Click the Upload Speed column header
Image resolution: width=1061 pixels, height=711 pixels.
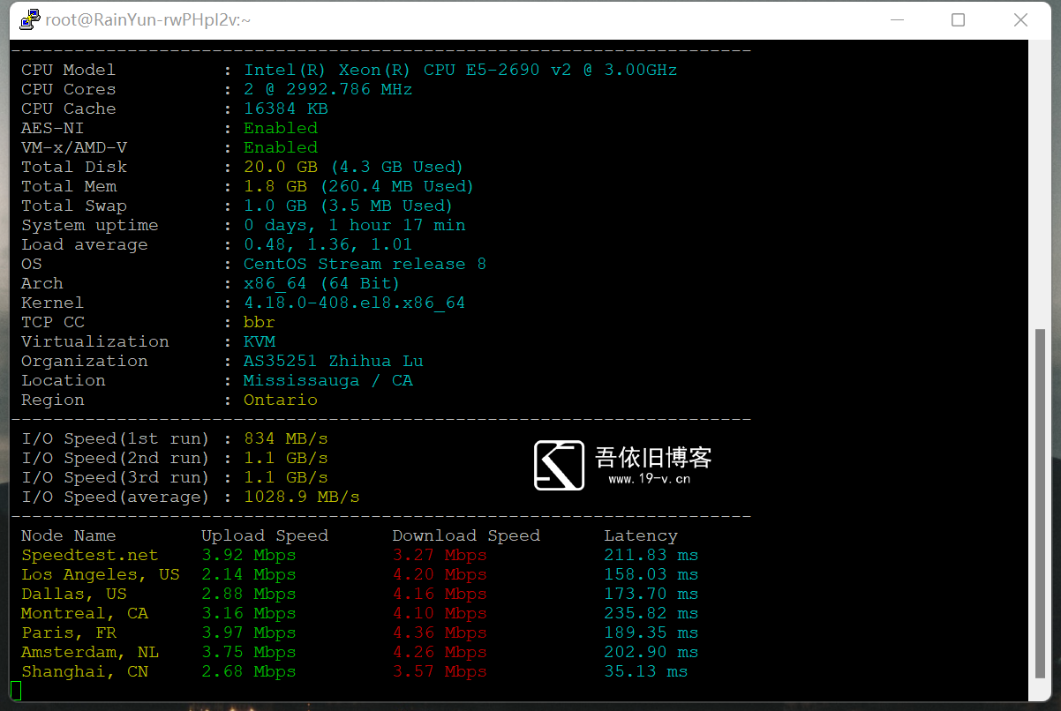pos(265,535)
